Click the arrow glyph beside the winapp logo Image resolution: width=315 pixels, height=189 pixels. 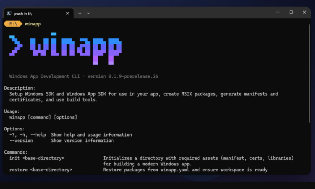15,45
